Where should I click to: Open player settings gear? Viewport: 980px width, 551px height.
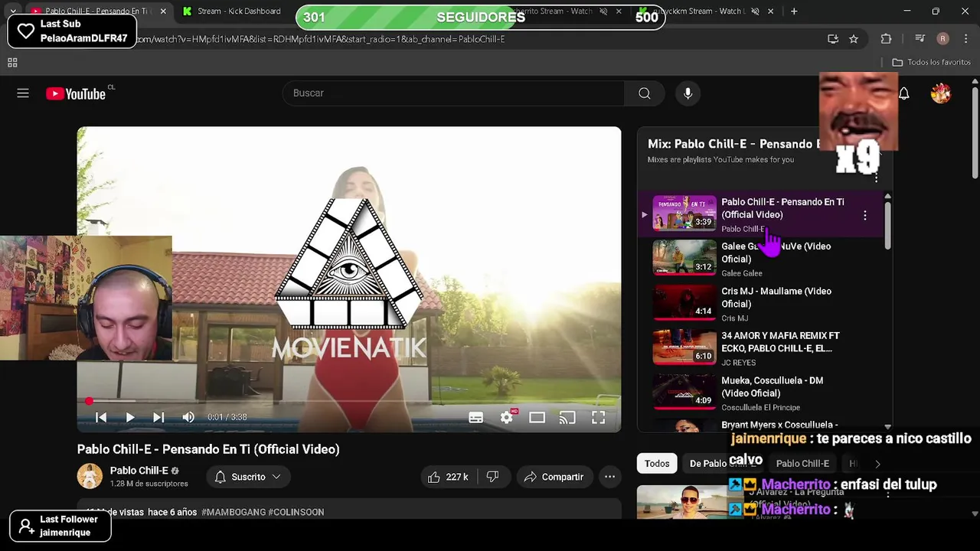pyautogui.click(x=506, y=417)
